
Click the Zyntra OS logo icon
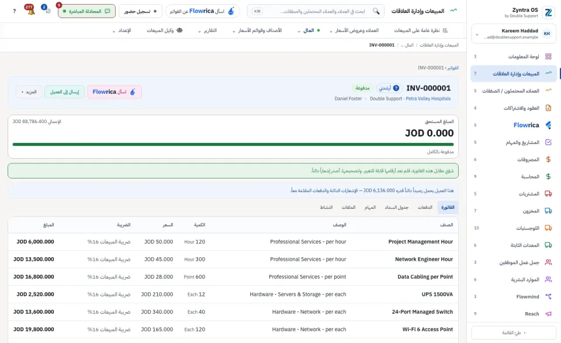click(x=548, y=13)
